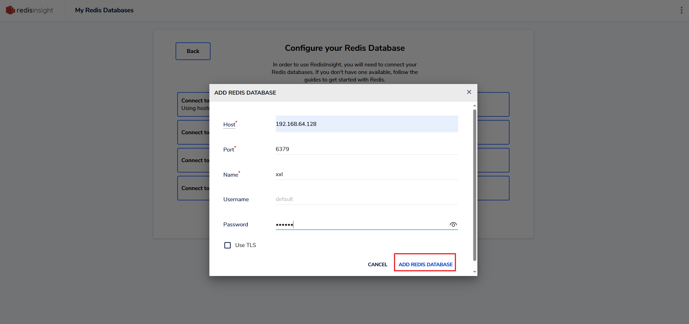689x324 pixels.
Task: Enable the Use TLS checkbox
Action: [228, 245]
